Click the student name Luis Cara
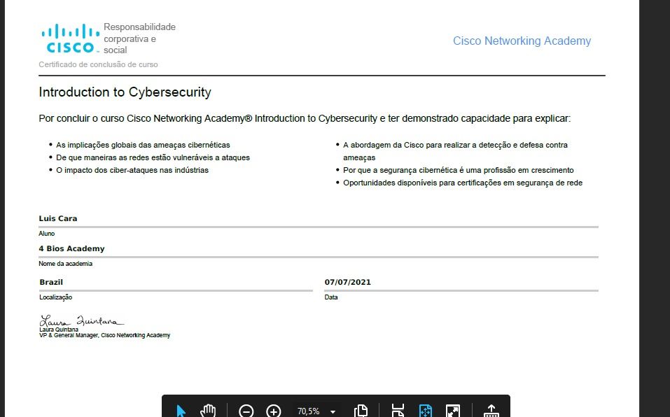The image size is (670, 417). 58,218
